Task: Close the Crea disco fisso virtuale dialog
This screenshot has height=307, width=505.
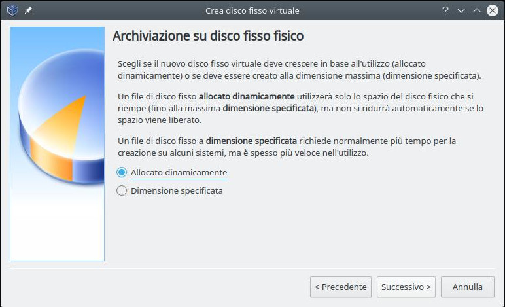Action: point(493,10)
